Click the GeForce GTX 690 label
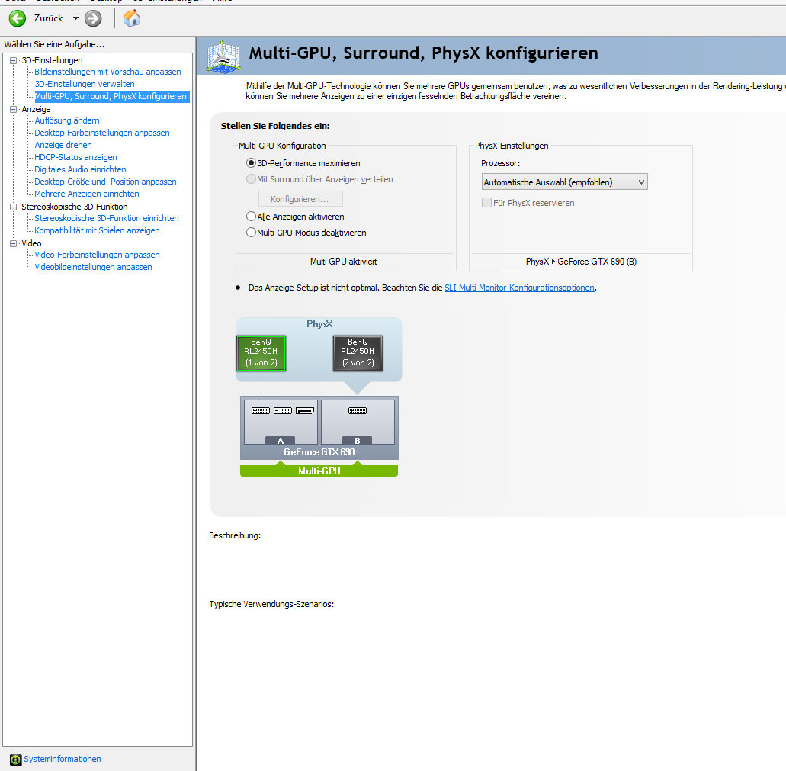 [319, 452]
